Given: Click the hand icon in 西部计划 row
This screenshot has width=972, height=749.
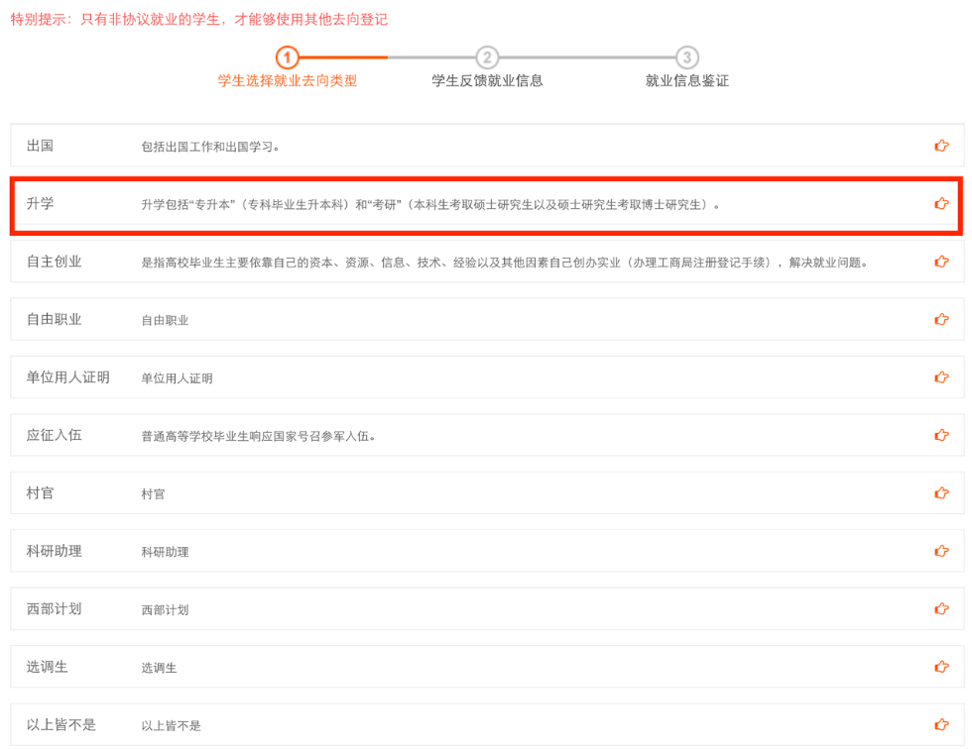Looking at the screenshot, I should coord(941,608).
